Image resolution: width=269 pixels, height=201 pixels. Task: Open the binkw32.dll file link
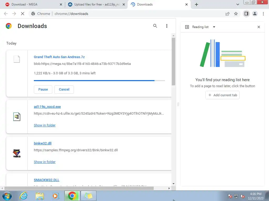[x=43, y=143]
